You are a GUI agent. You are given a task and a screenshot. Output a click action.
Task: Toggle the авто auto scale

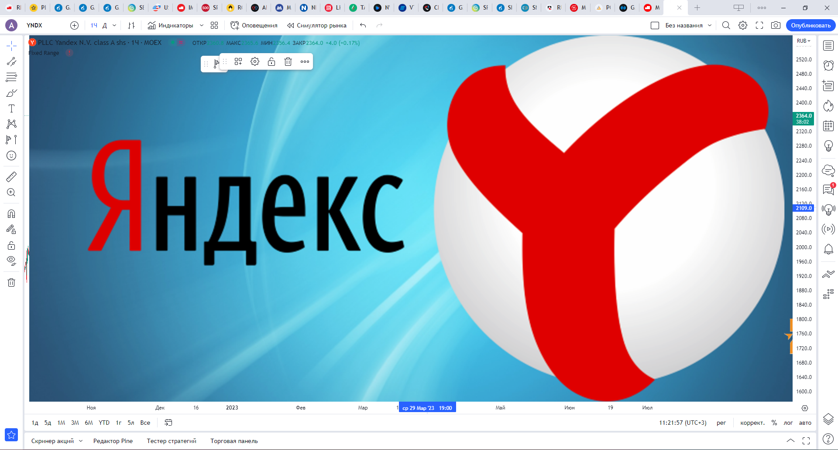pyautogui.click(x=805, y=423)
